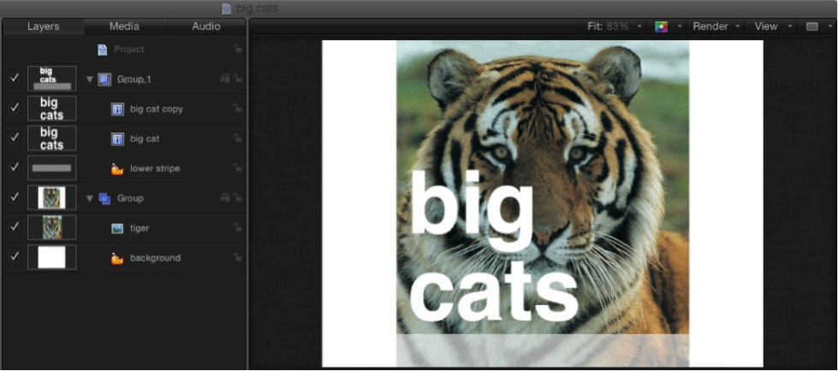
Task: Hide the tiger layer
Action: (x=15, y=227)
